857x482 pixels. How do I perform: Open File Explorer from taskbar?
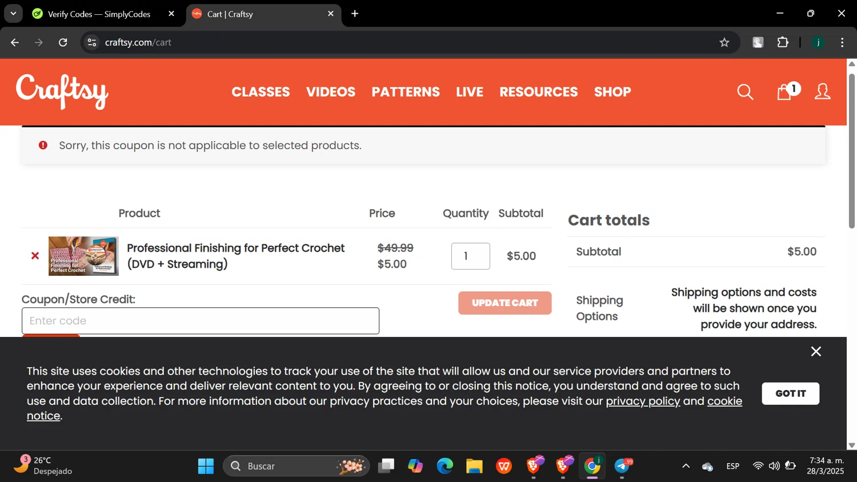coord(474,466)
